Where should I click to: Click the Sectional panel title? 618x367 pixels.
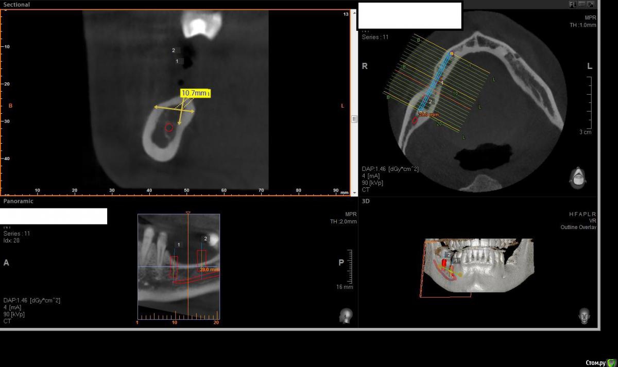(16, 5)
